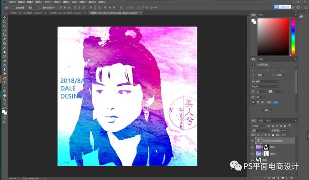Toggle lock position for the layer
This screenshot has height=180, width=309.
(x=265, y=135)
